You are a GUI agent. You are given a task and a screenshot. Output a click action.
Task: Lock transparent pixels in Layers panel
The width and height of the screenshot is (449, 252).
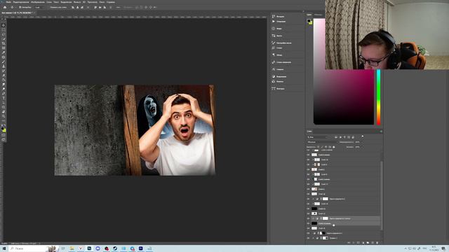coord(318,147)
